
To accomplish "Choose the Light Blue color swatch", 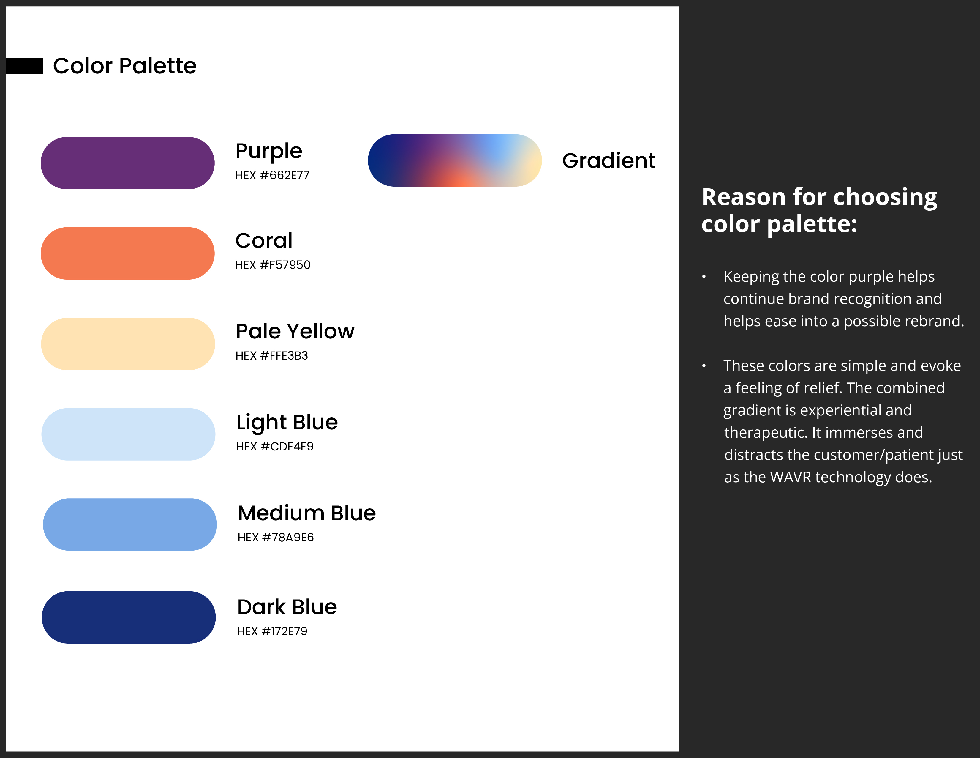I will (128, 434).
